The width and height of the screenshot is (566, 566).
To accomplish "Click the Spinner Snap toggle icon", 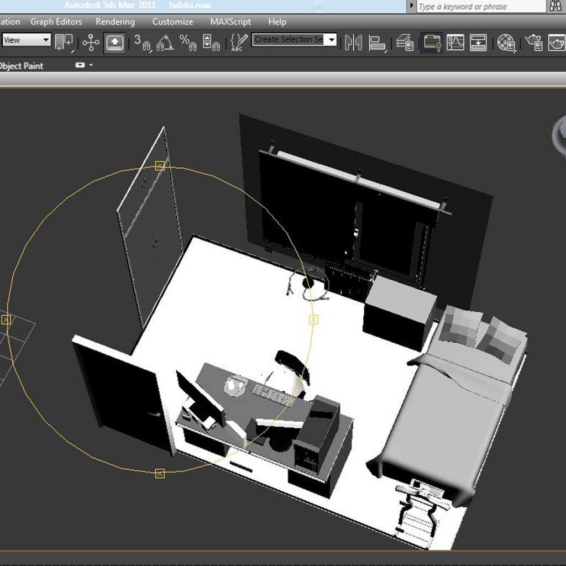I will (211, 43).
